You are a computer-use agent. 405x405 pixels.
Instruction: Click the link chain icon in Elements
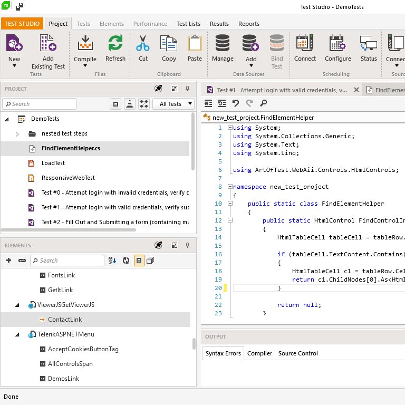pos(22,261)
